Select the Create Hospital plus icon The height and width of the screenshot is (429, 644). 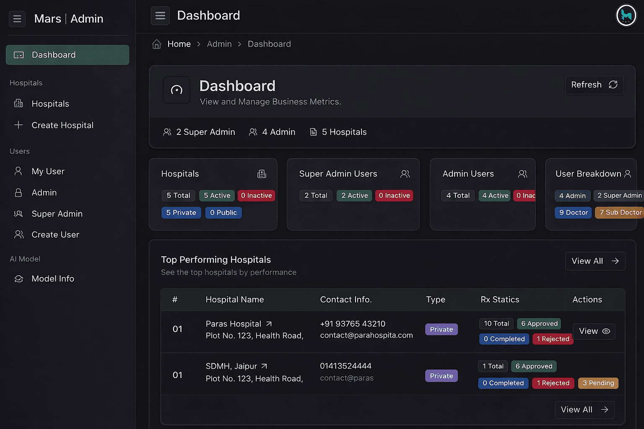click(x=18, y=125)
